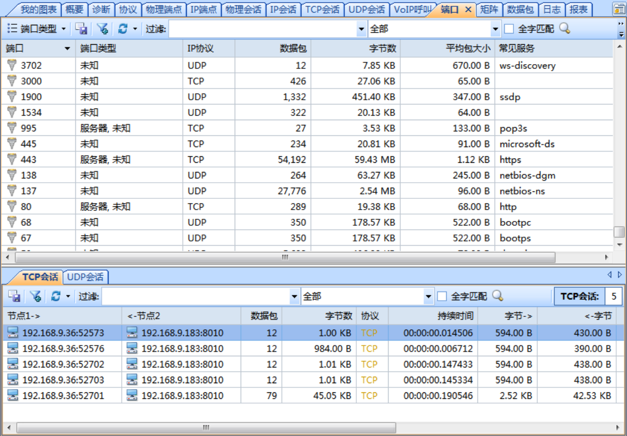The width and height of the screenshot is (627, 436).
Task: Open the refresh dropdown arrow in TCP session toolbar
Action: coord(68,296)
